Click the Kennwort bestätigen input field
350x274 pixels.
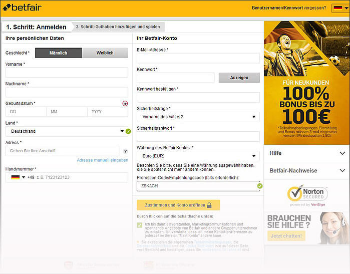[198, 97]
